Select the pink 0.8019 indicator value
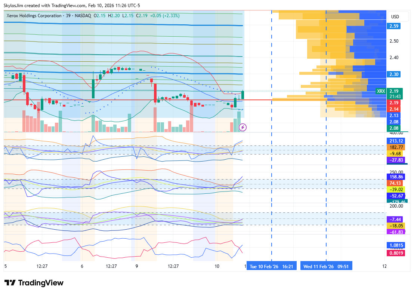The height and width of the screenshot is (294, 414). click(x=396, y=253)
